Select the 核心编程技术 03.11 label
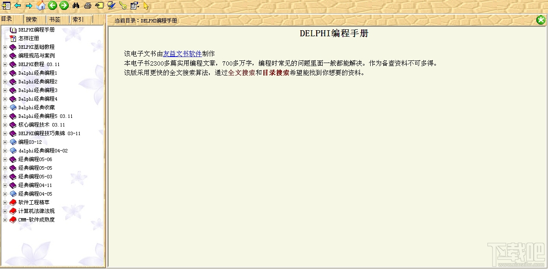The image size is (548, 269). click(x=42, y=125)
